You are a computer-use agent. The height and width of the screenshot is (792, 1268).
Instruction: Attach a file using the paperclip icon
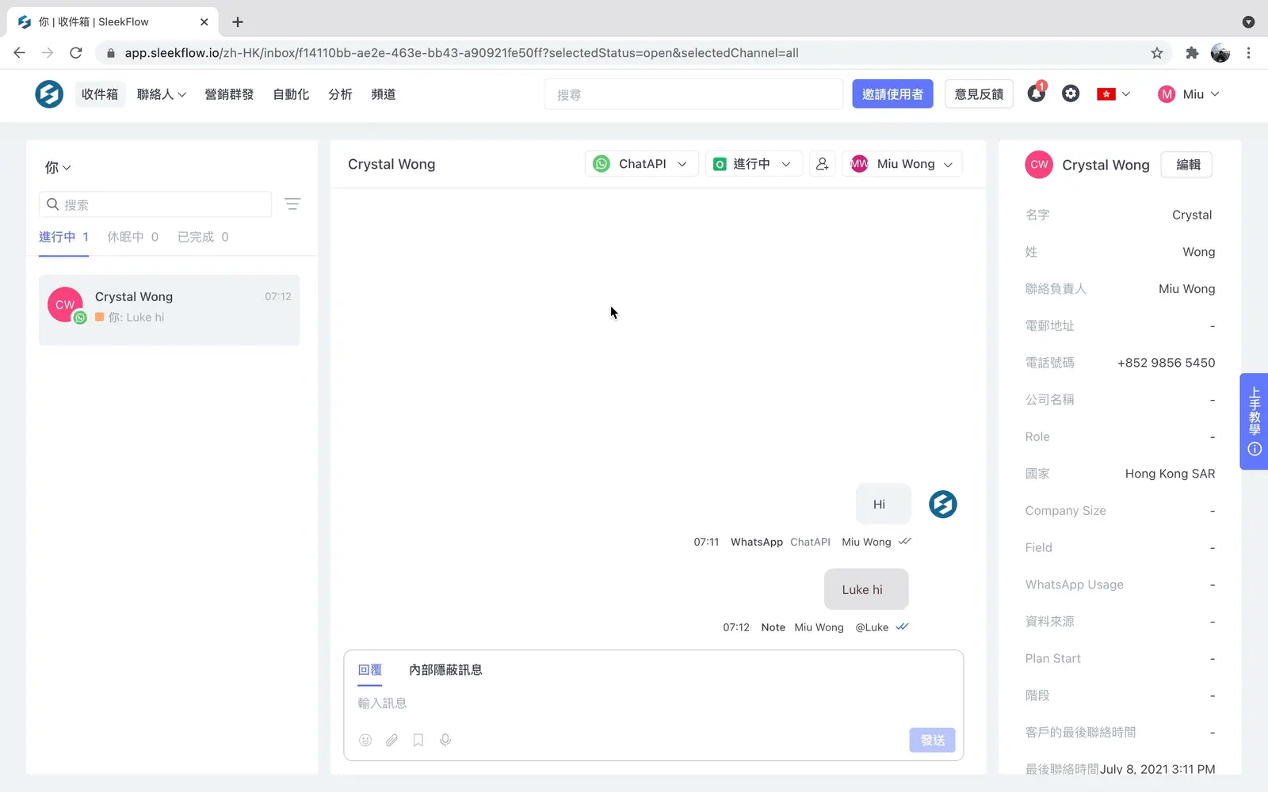391,740
